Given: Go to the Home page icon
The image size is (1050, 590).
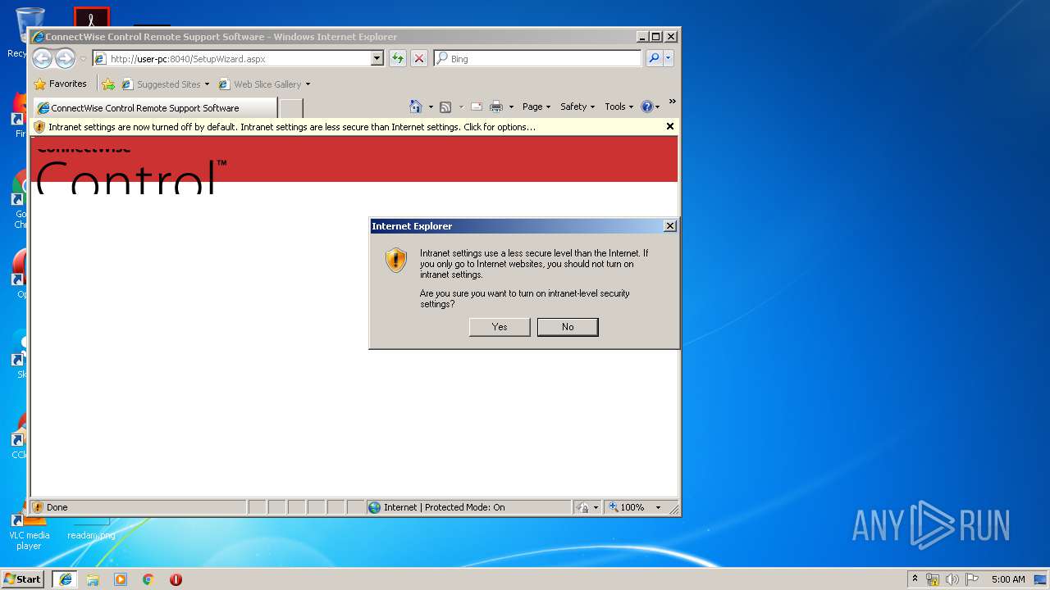Looking at the screenshot, I should point(416,107).
